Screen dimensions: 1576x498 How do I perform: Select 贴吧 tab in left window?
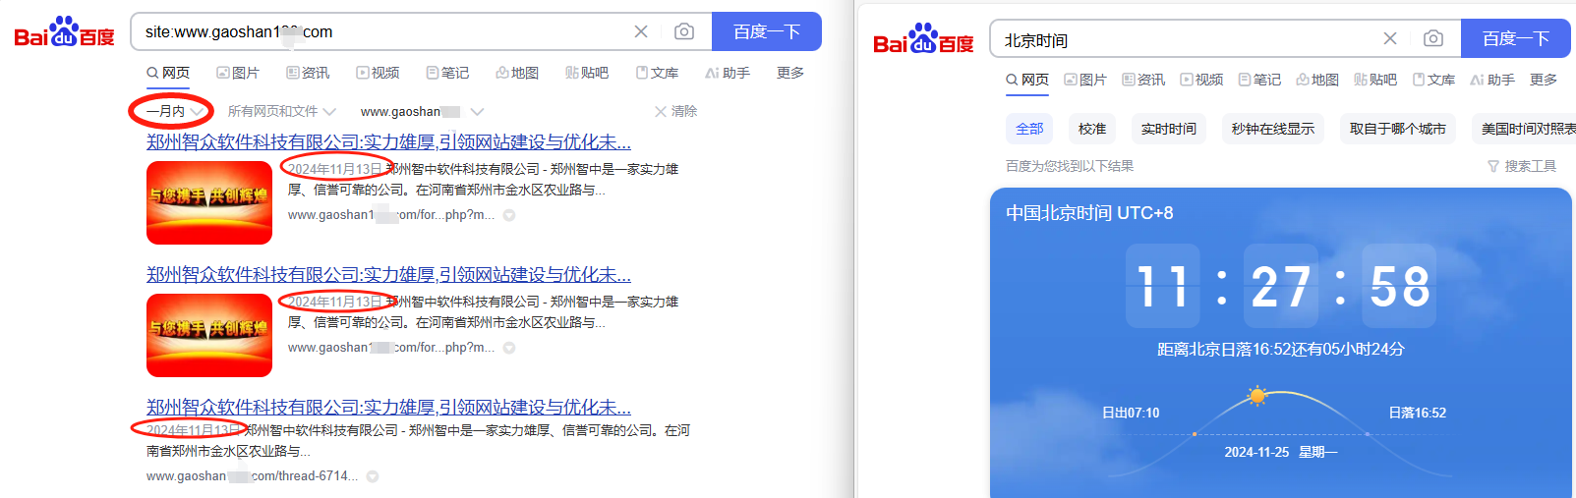(x=587, y=73)
